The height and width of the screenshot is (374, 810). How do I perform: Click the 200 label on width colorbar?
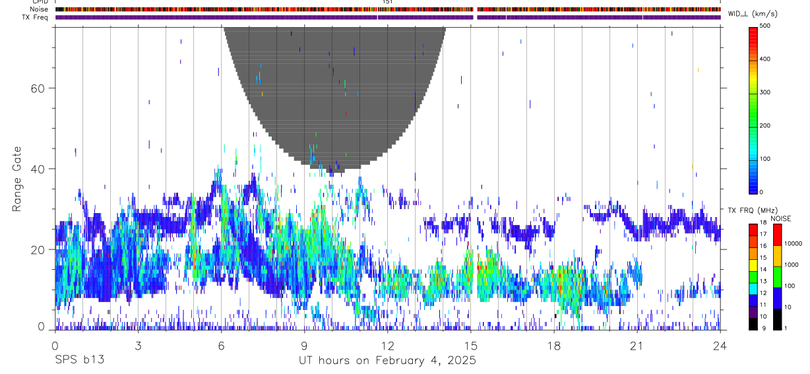click(x=765, y=125)
